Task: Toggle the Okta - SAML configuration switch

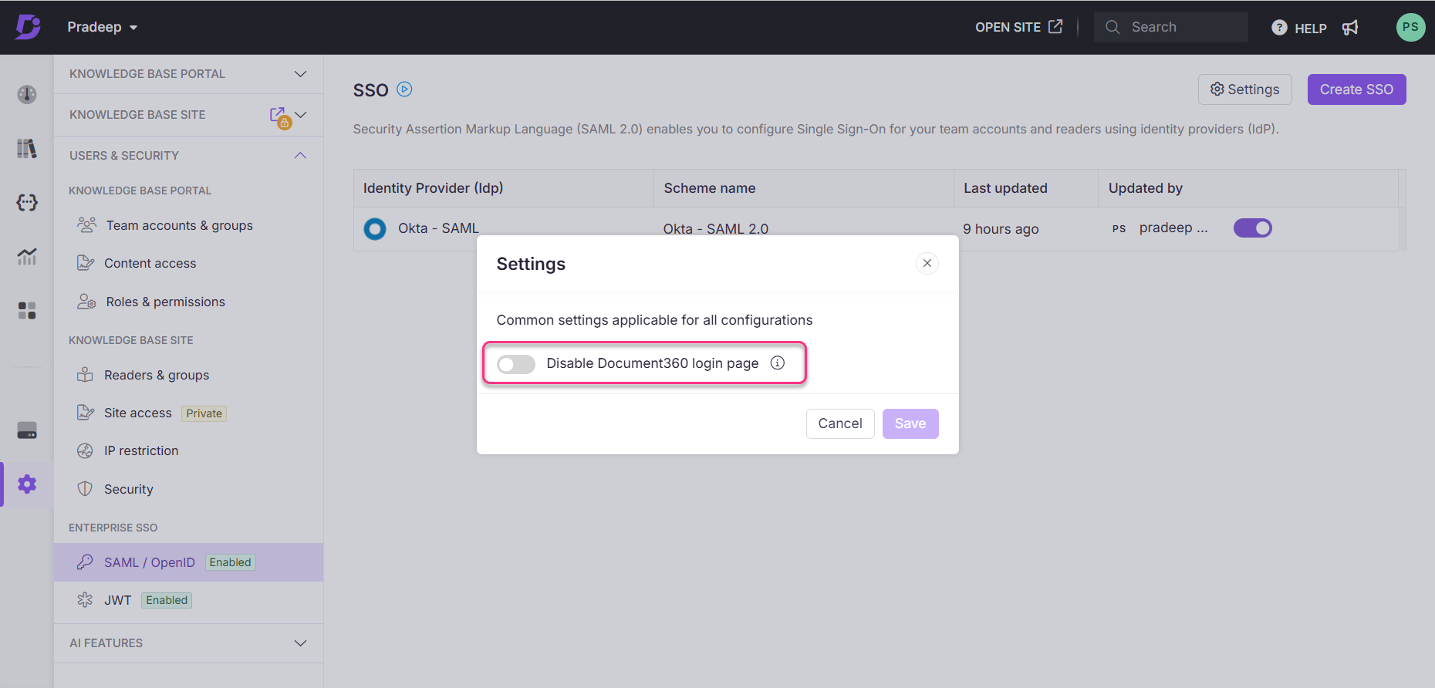Action: [1253, 228]
